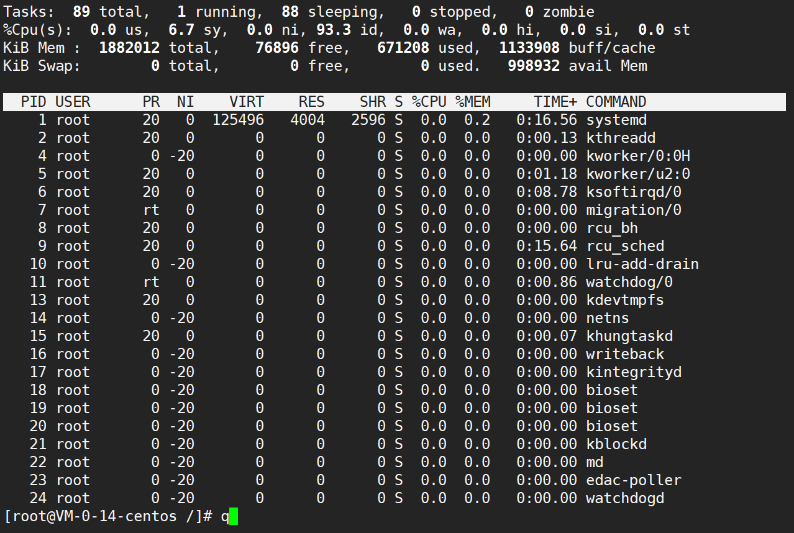Select the COMMAND column header
The image size is (794, 533).
tap(616, 102)
